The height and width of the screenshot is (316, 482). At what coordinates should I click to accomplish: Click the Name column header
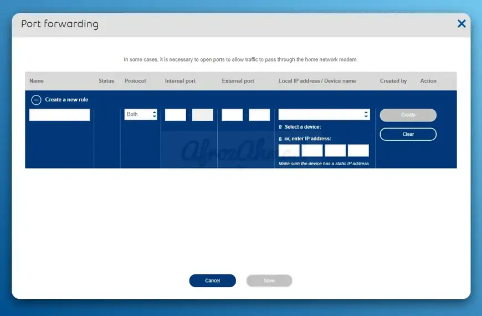[x=36, y=81]
